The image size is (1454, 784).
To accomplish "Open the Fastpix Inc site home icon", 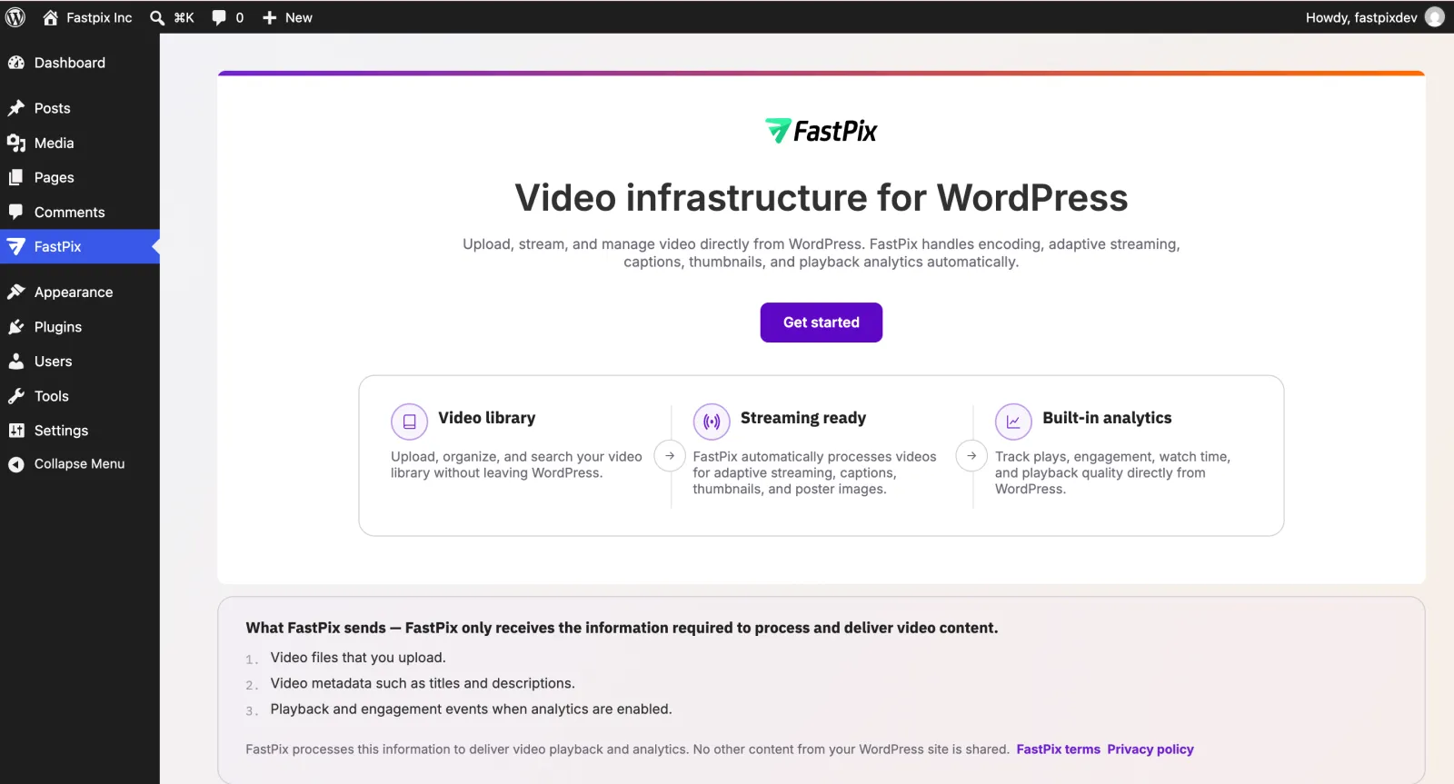I will (x=51, y=17).
